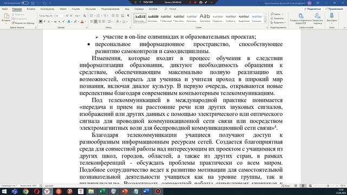Increase font size with A-up icon
347x195 pixels.
pos(67,16)
